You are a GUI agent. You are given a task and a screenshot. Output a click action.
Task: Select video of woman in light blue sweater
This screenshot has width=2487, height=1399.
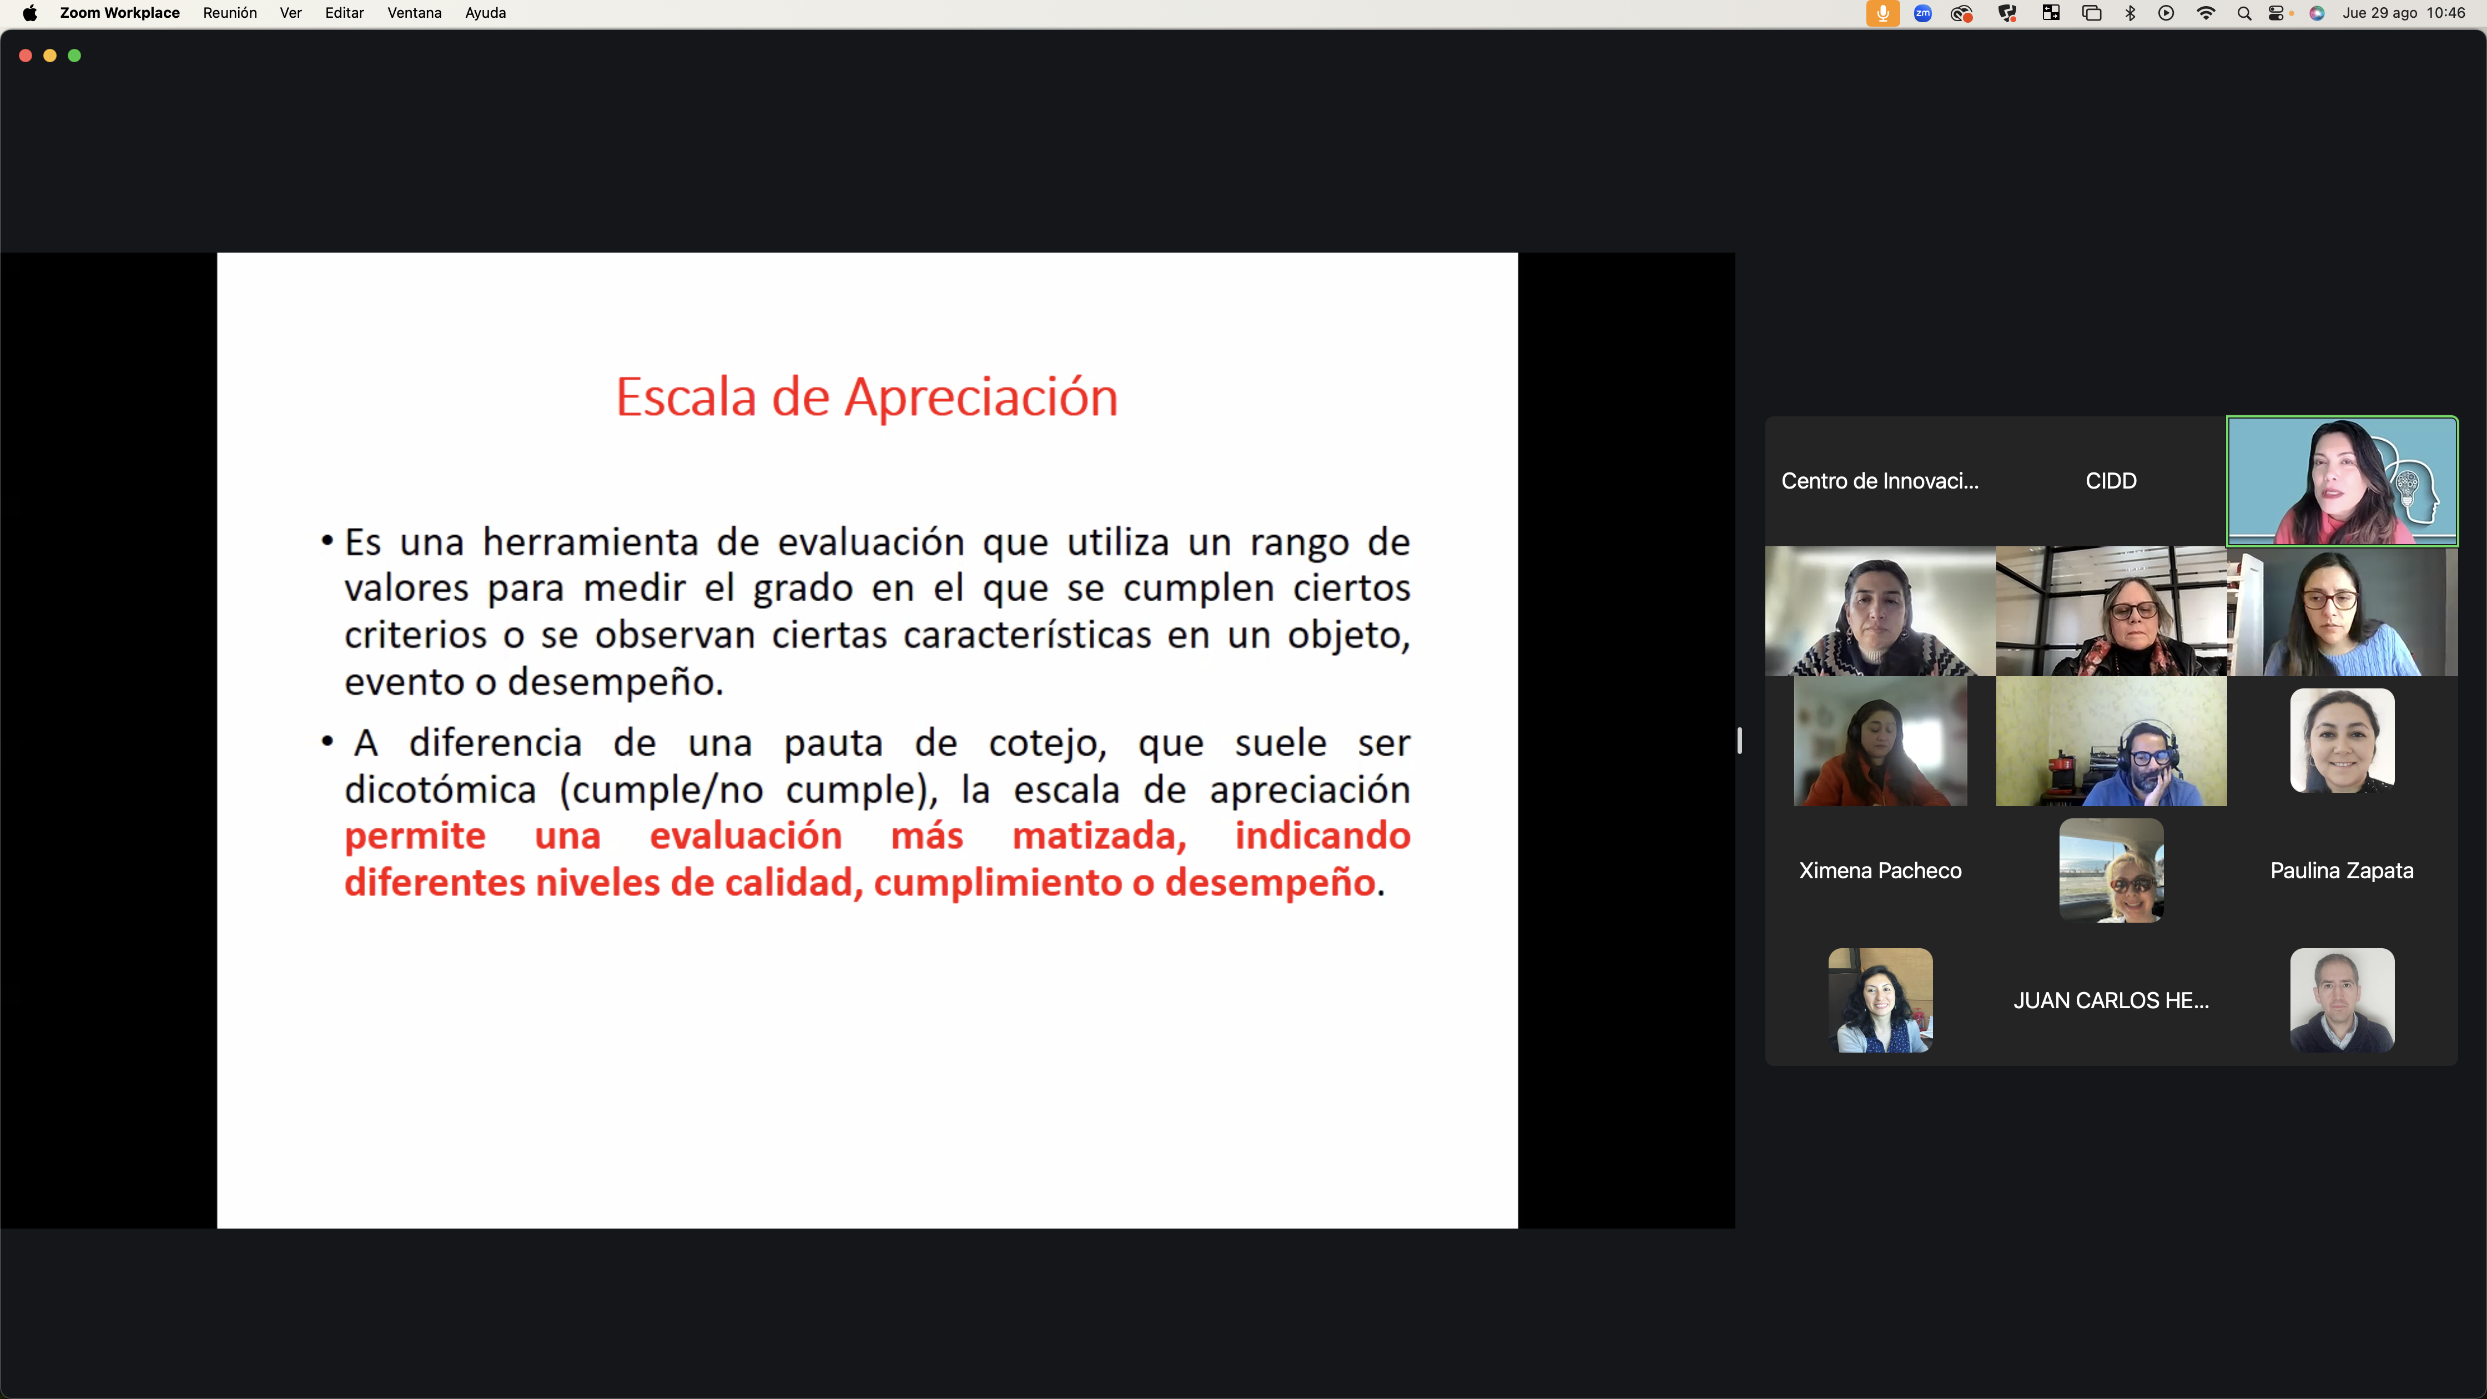2342,611
